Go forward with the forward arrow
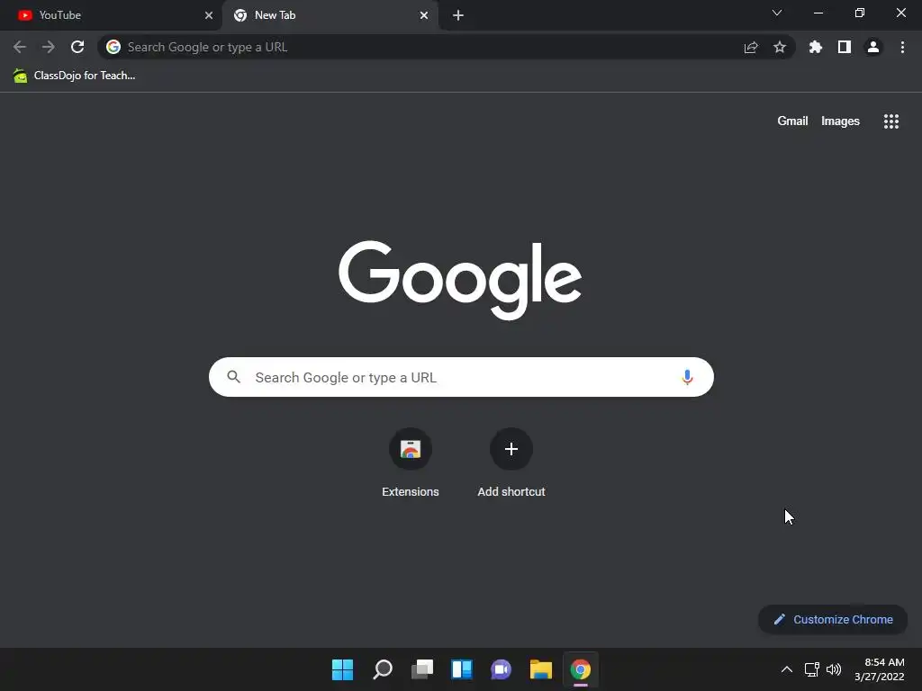 click(x=49, y=47)
